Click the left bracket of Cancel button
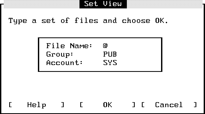The height and width of the screenshot is (114, 205). (x=143, y=105)
